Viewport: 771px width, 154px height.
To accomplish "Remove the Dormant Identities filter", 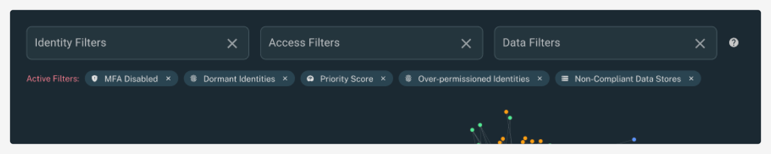I will coord(285,78).
